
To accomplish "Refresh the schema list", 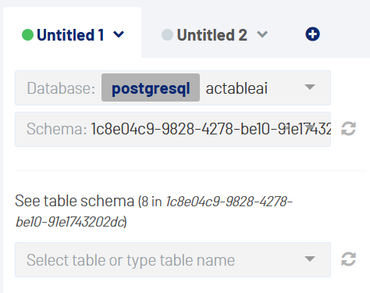I will 348,129.
